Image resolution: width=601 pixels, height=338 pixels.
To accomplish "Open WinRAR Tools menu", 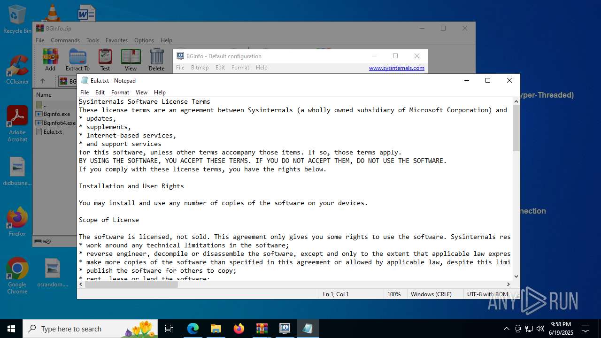I will 92,40.
